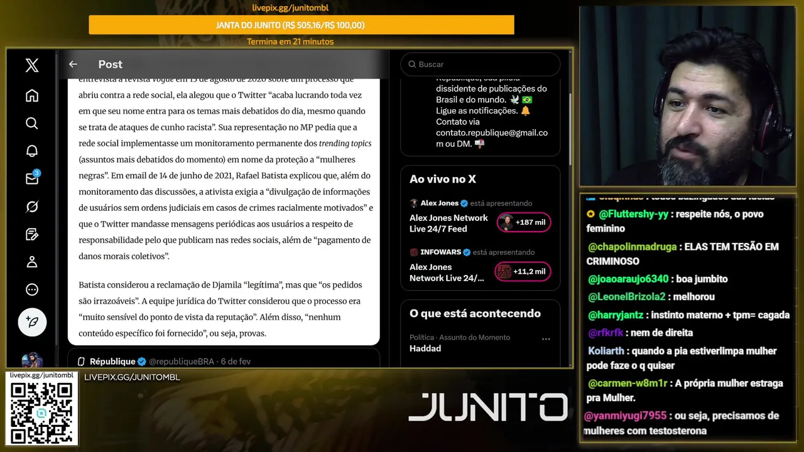Click the compose post feather button
This screenshot has width=804, height=452.
click(32, 323)
